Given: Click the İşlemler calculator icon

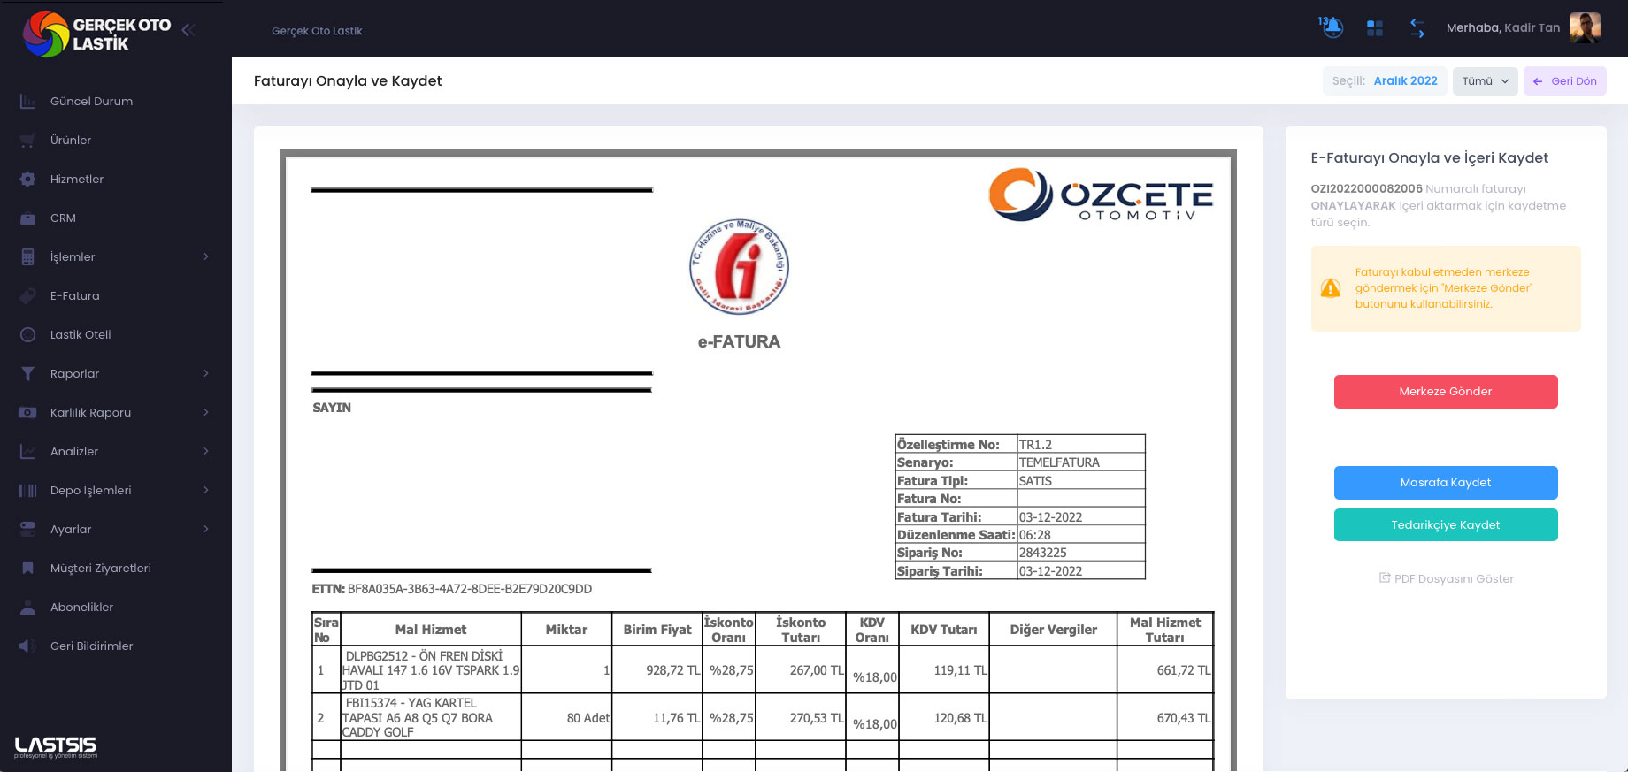Looking at the screenshot, I should [27, 256].
